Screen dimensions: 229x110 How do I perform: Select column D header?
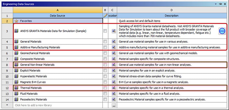click(x=172, y=10)
